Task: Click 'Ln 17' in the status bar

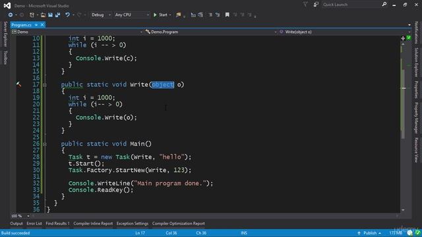Action: (140, 233)
